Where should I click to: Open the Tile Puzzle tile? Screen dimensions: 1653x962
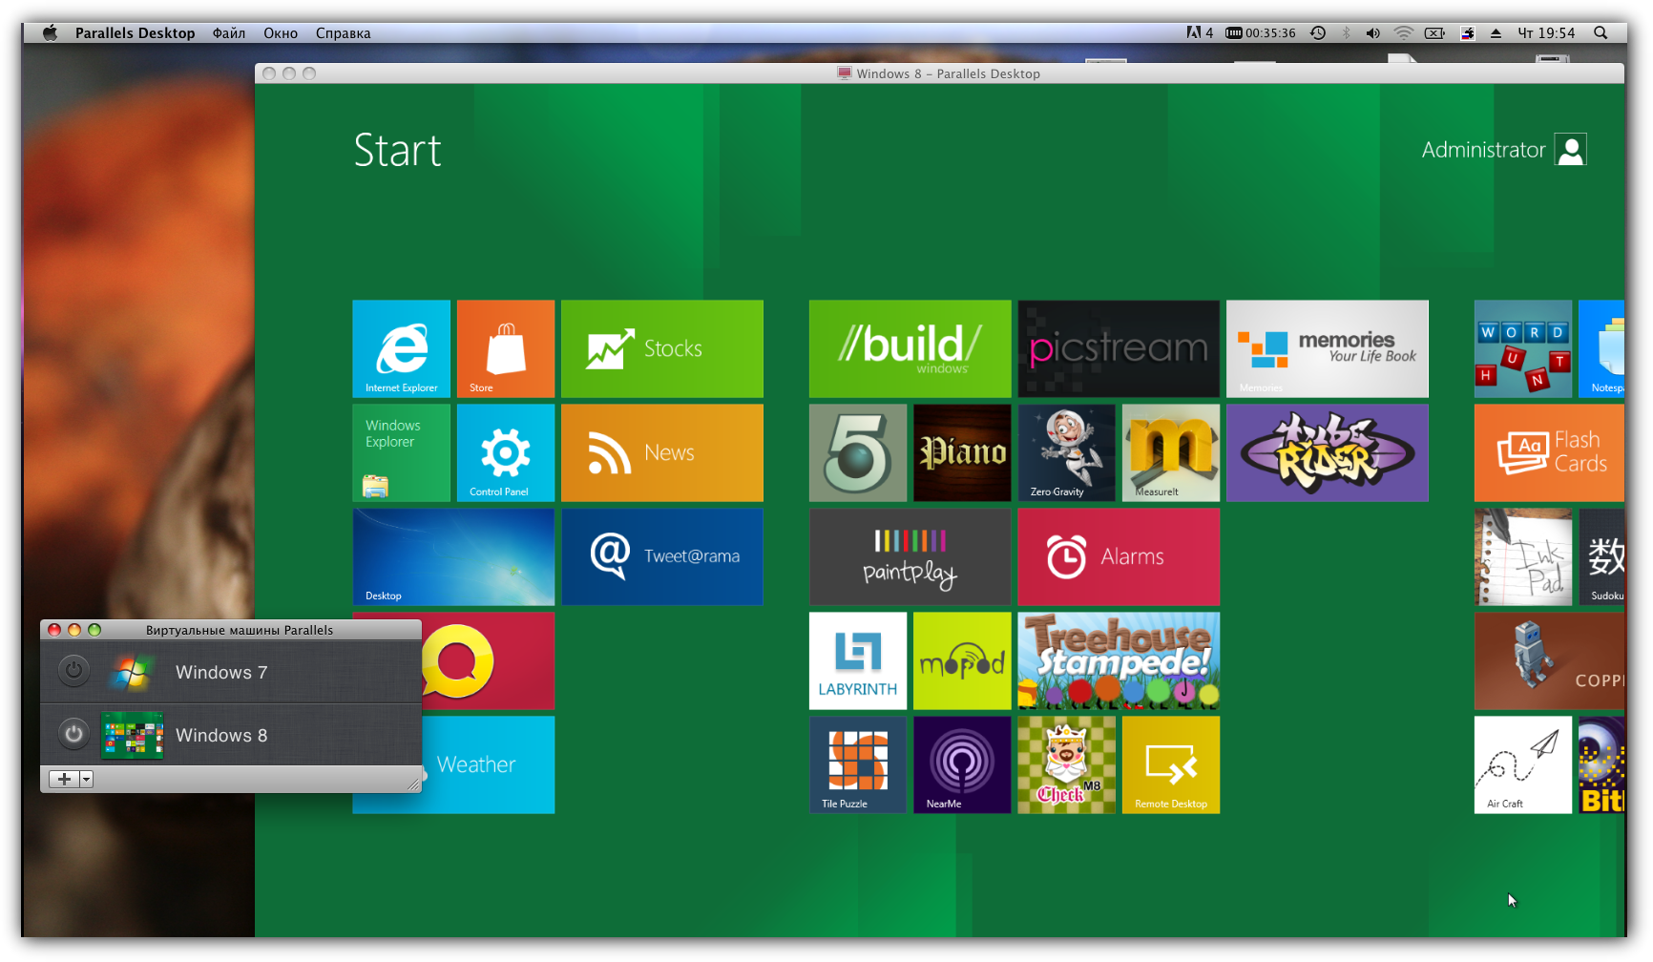(x=858, y=764)
